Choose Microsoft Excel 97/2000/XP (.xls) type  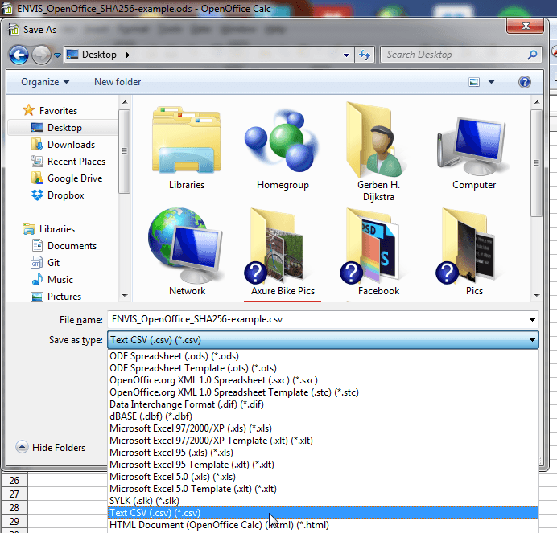pos(323,428)
